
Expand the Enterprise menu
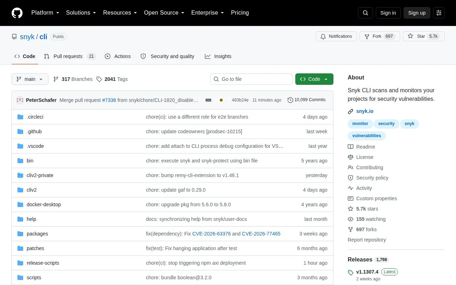pos(207,13)
